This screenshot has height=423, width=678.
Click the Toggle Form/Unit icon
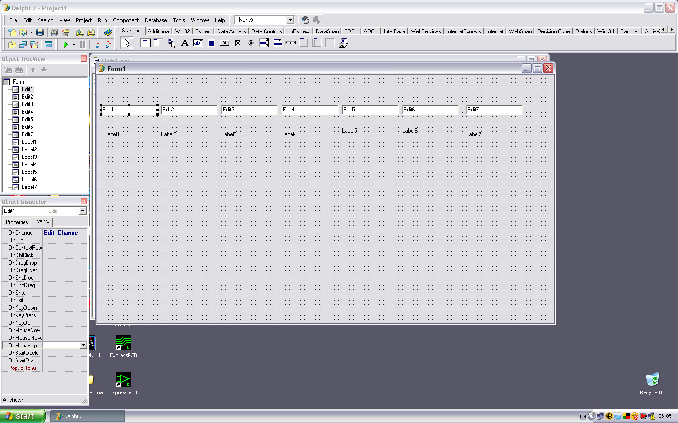pos(34,45)
